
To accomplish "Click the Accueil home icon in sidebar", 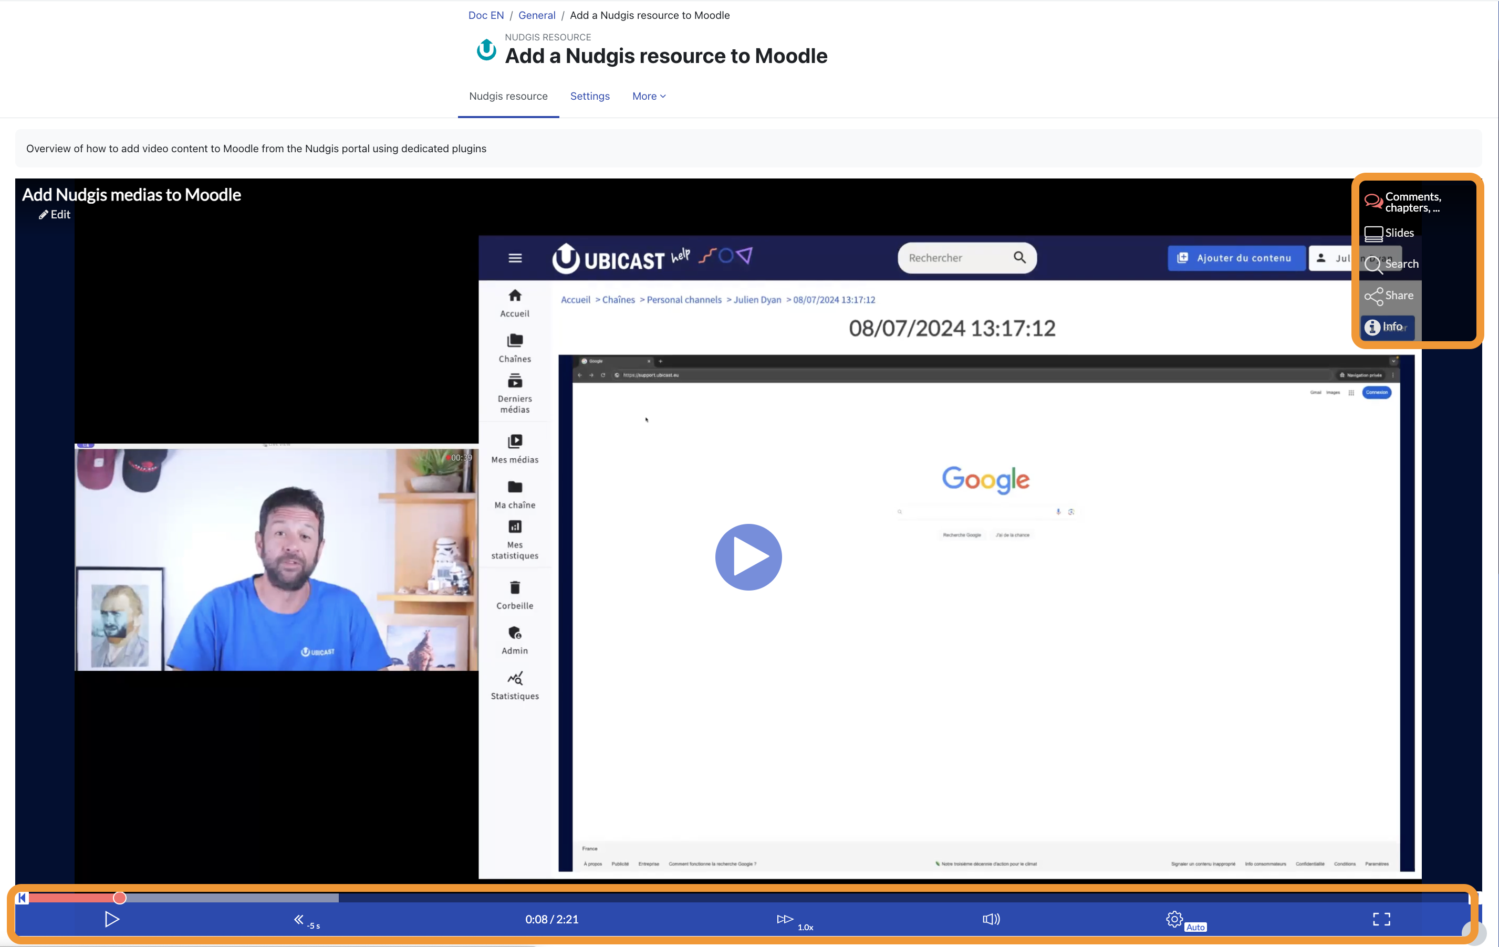I will coord(515,296).
